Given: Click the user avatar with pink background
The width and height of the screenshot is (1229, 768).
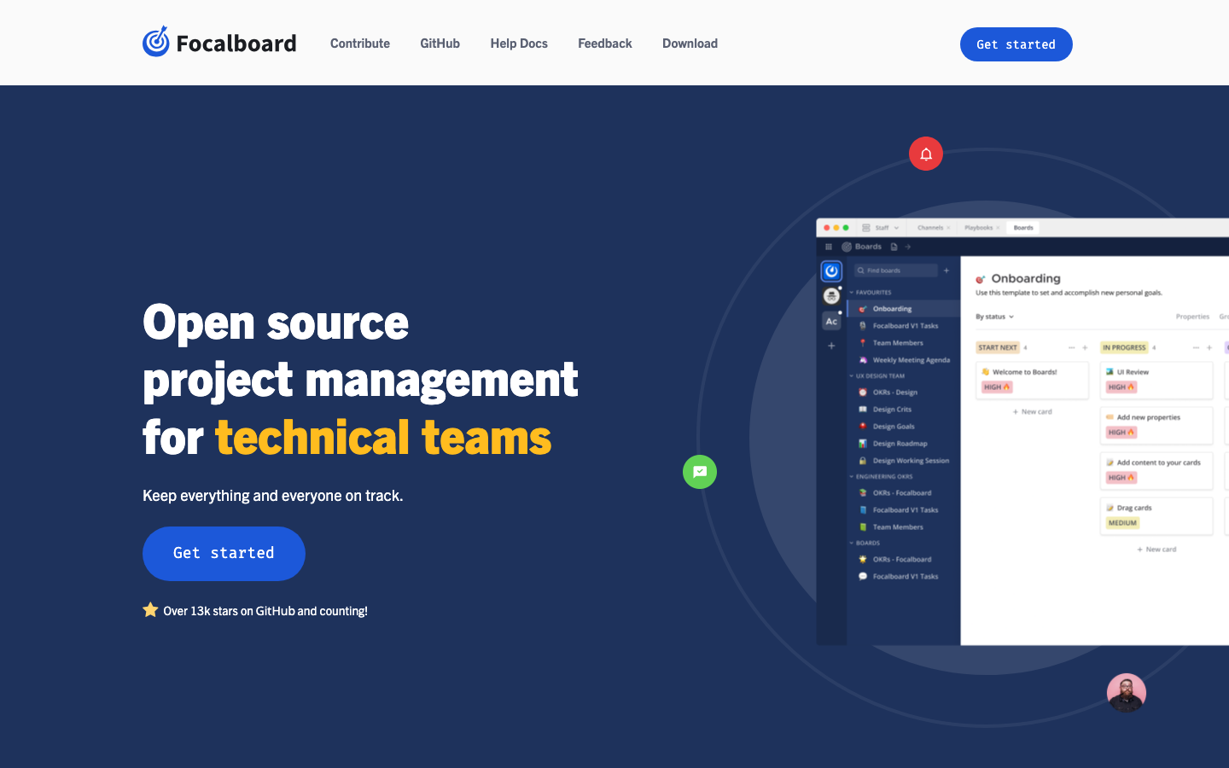Looking at the screenshot, I should (1127, 693).
